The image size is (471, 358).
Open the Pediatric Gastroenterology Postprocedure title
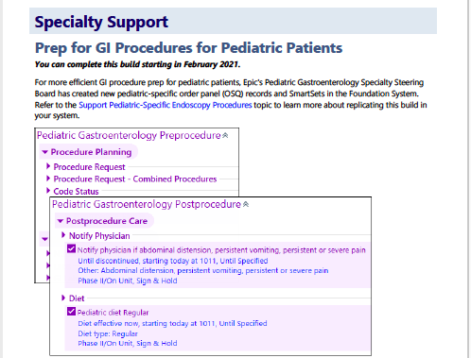coord(147,204)
